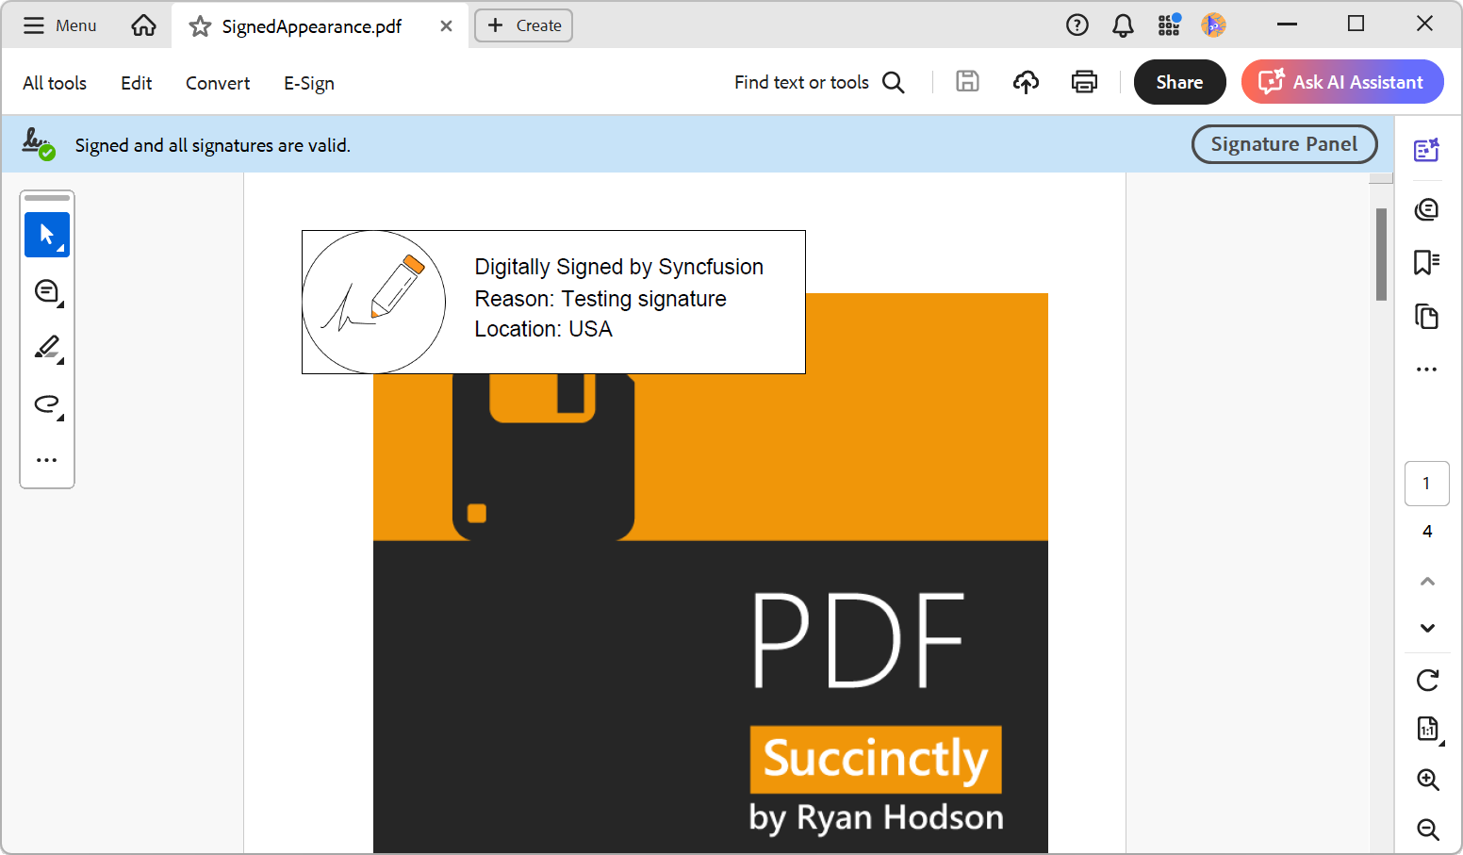Expand the Highlight tool options flyout
The width and height of the screenshot is (1463, 855).
pos(60,359)
